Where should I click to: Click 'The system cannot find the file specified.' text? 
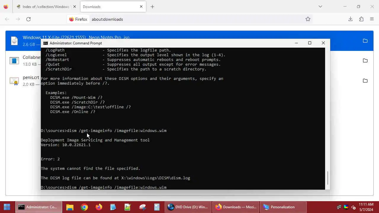91,168
